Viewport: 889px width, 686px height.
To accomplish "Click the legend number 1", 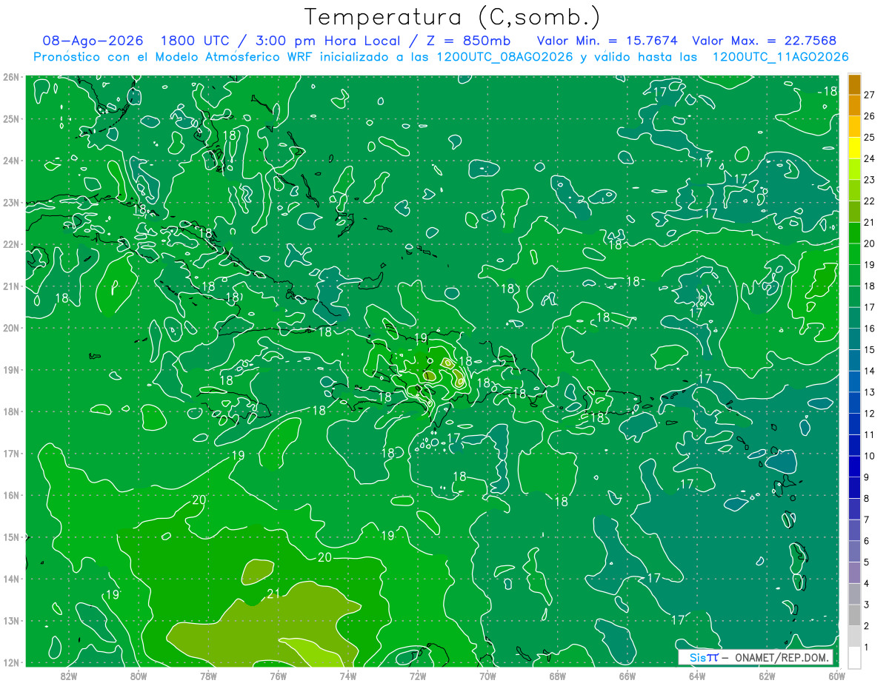I will coord(866,648).
